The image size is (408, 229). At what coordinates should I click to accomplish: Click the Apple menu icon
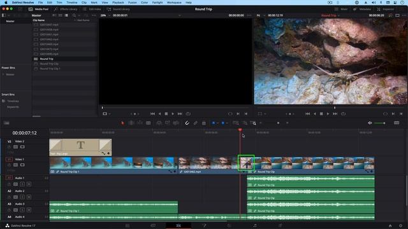6,3
